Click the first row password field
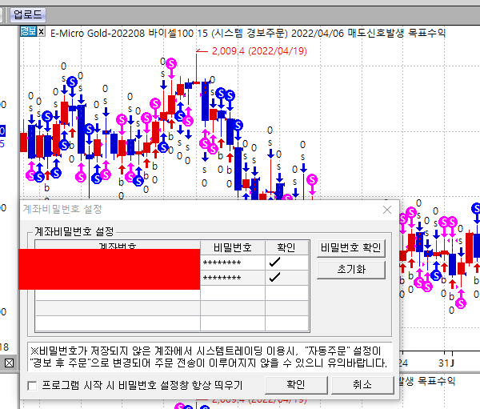Viewport: 480px width, 409px height. click(232, 263)
